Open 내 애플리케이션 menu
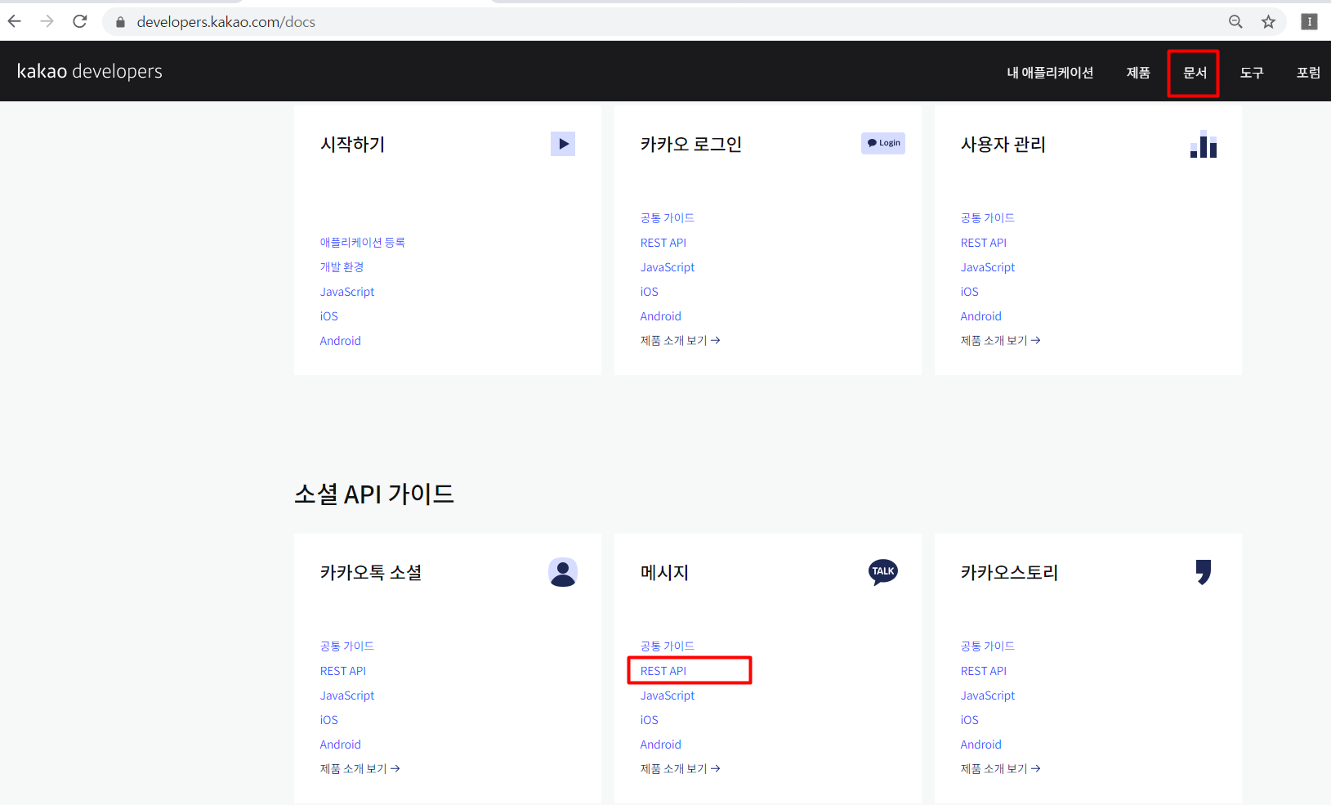Viewport: 1331px width, 805px height. 1050,73
